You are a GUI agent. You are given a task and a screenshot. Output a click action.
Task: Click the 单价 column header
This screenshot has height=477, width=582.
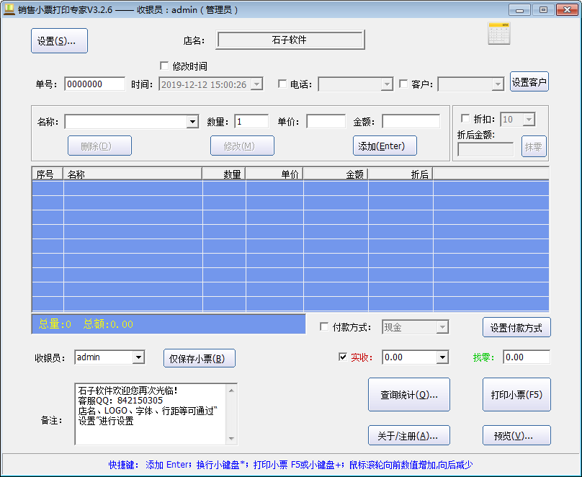(274, 174)
